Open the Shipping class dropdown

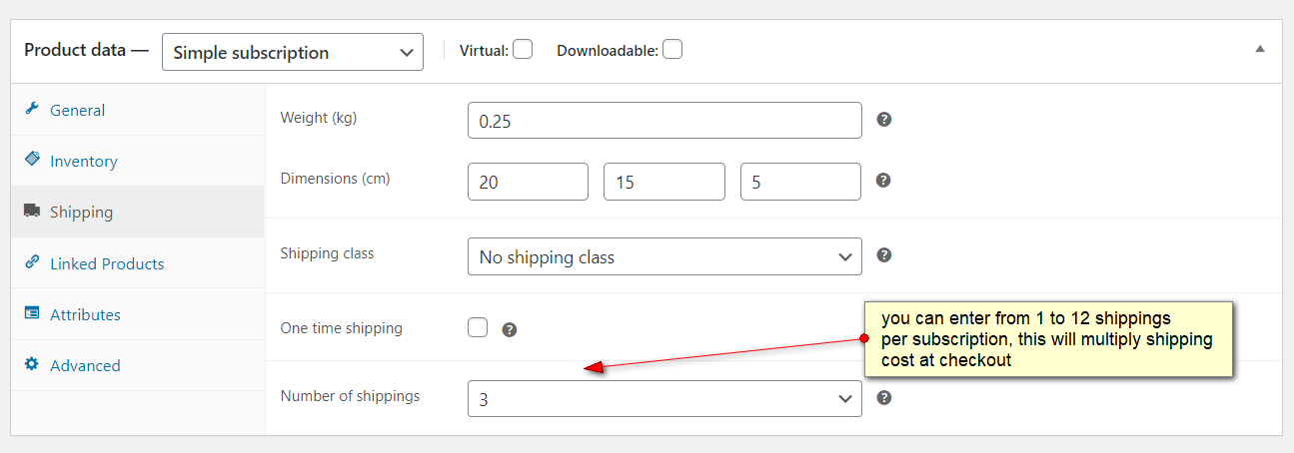point(664,256)
